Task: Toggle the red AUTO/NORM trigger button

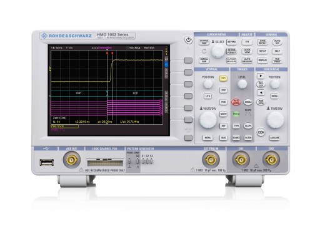Action: point(236,102)
